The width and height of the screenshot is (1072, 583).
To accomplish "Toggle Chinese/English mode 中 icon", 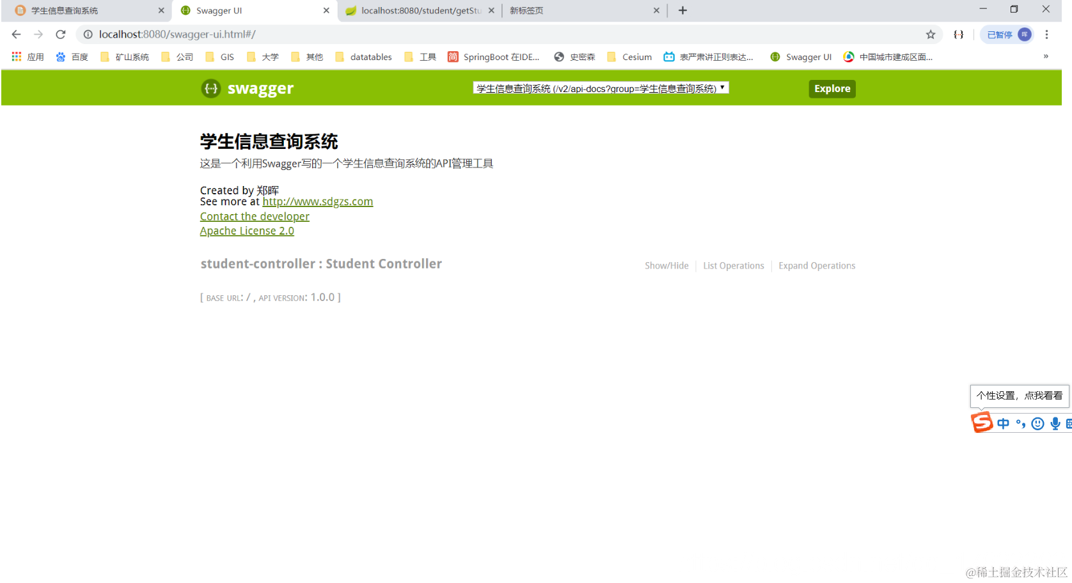I will [x=1003, y=423].
